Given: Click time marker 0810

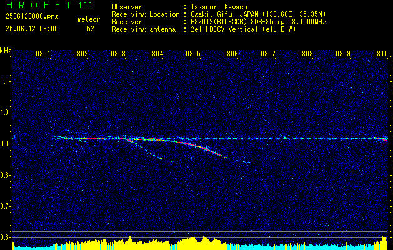Looking at the screenshot, I should [x=381, y=53].
